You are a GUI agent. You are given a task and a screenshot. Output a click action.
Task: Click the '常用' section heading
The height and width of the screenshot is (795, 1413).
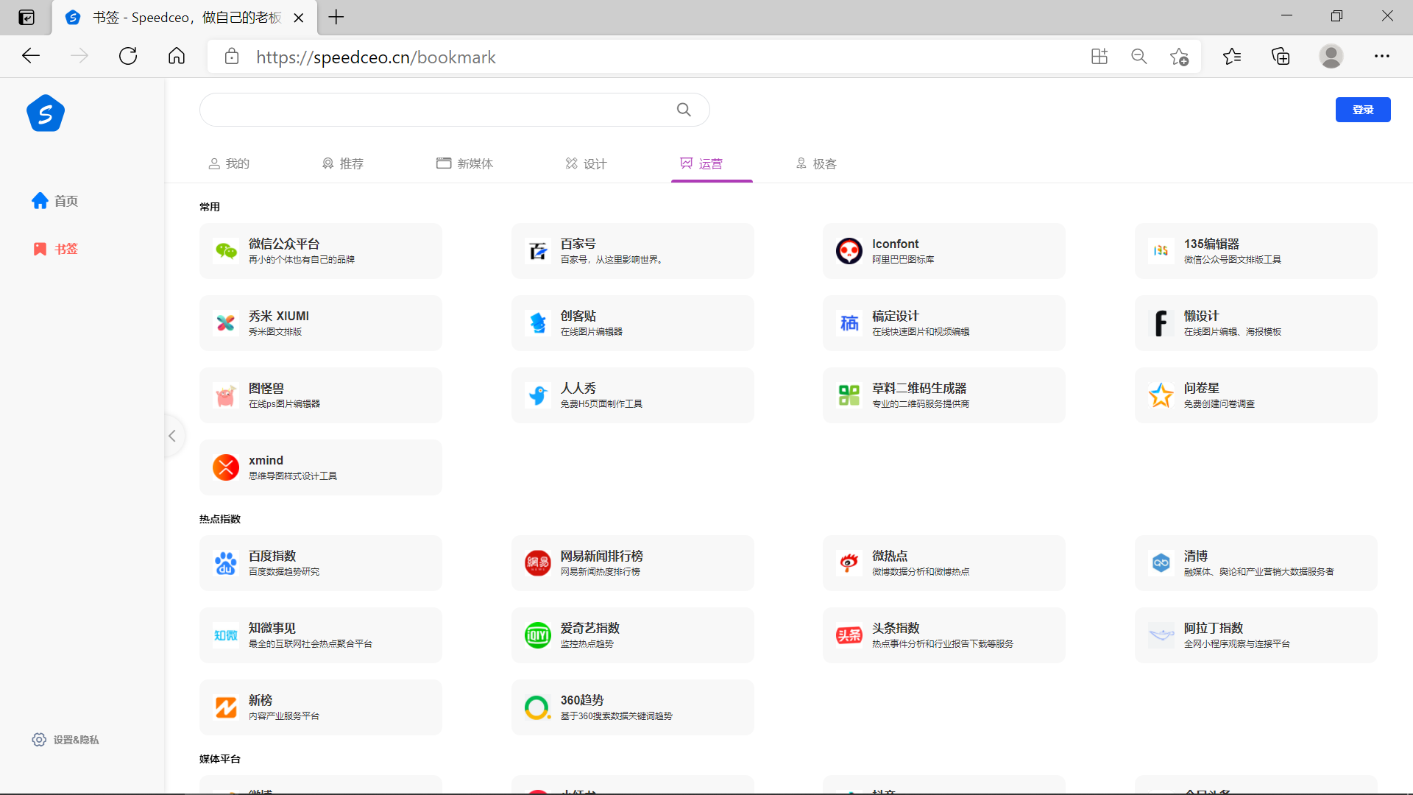(210, 207)
